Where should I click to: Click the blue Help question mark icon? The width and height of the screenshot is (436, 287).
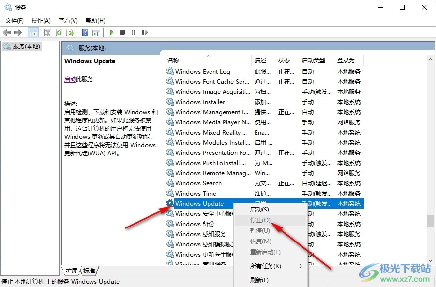(85, 32)
